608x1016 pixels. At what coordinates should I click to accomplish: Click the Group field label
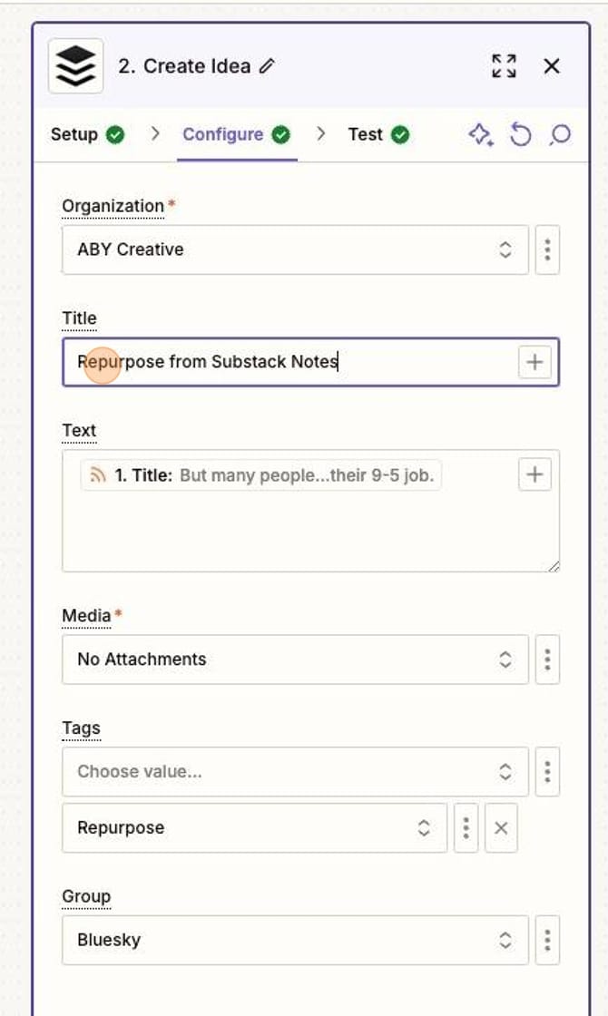coord(86,897)
